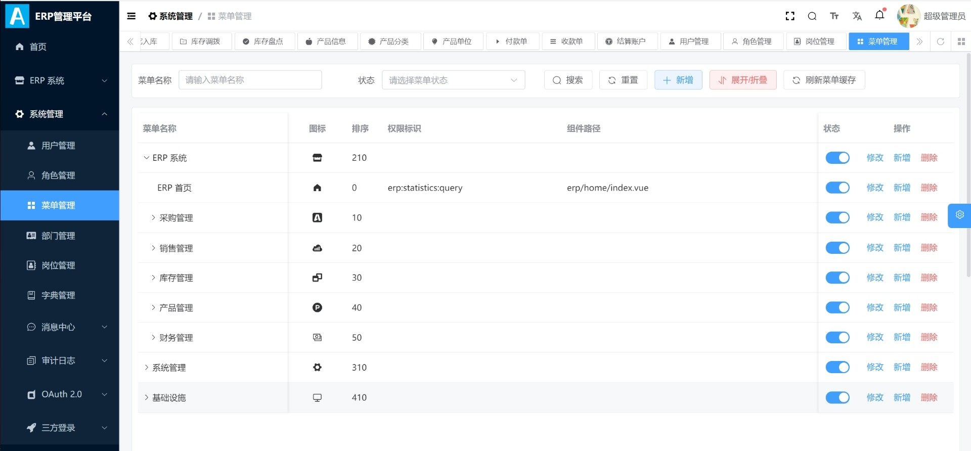
Task: Toggle the 基础设施 status switch
Action: point(837,397)
